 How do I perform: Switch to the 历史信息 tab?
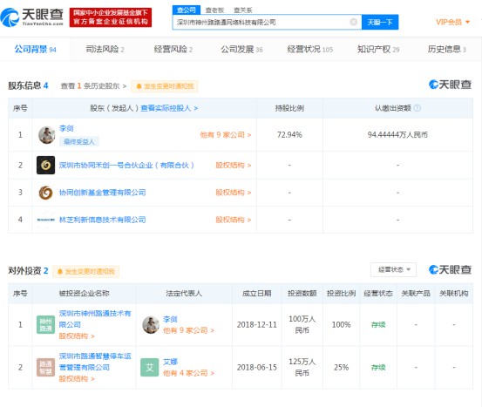446,49
